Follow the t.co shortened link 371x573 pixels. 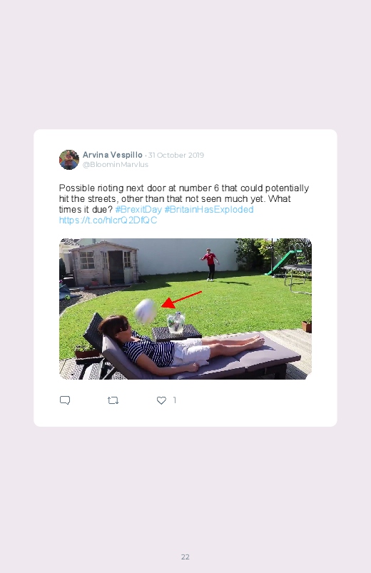108,220
